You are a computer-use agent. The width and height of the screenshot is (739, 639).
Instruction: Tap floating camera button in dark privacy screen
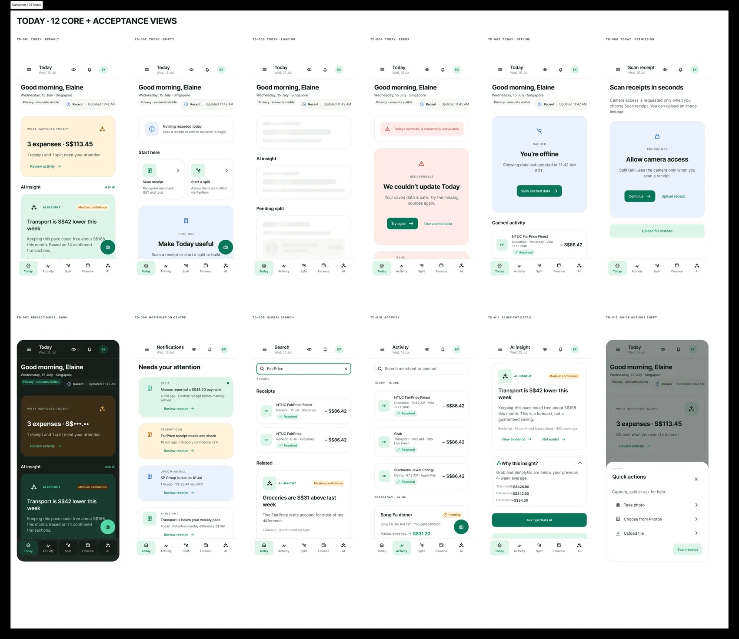coord(108,527)
